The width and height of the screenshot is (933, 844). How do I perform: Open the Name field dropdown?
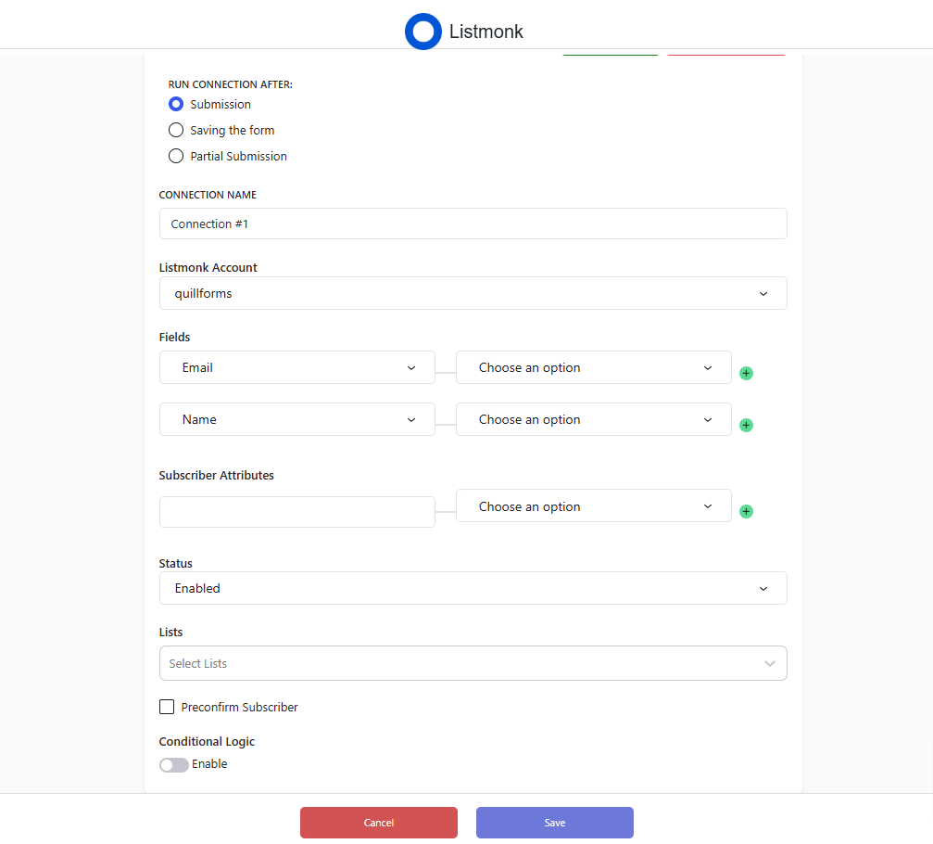tap(296, 419)
